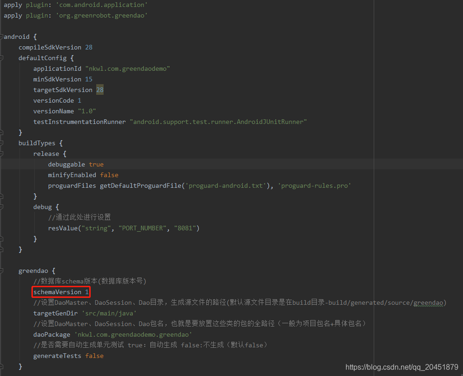The height and width of the screenshot is (376, 463).
Task: Click the debug block name
Action: (x=43, y=207)
